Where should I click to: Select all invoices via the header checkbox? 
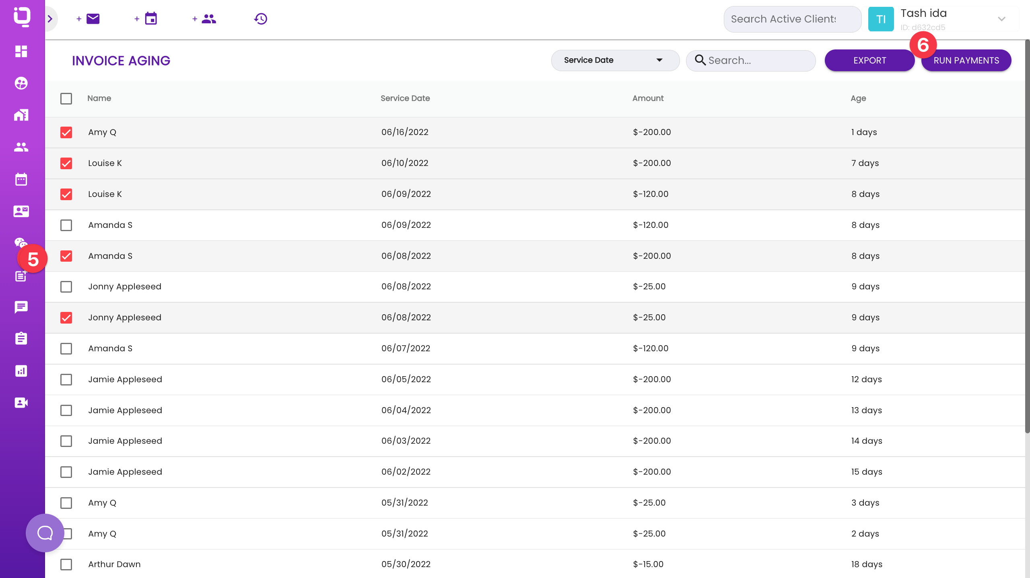click(66, 98)
